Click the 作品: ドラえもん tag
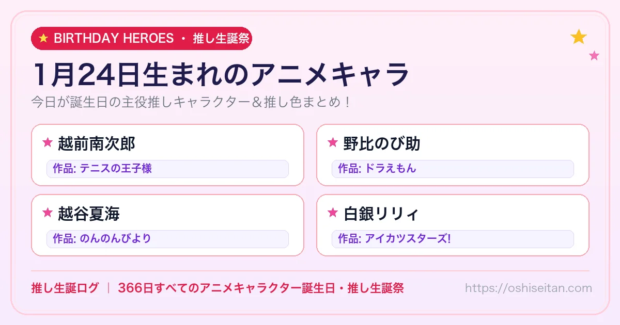The image size is (620, 325). click(x=453, y=169)
